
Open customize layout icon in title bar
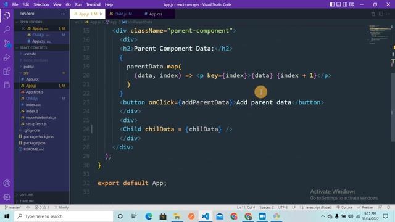tap(351, 4)
